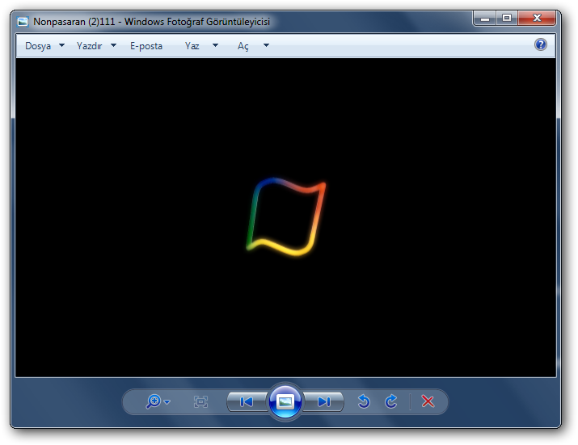Open the Aç menu
The image size is (578, 445).
coord(243,46)
